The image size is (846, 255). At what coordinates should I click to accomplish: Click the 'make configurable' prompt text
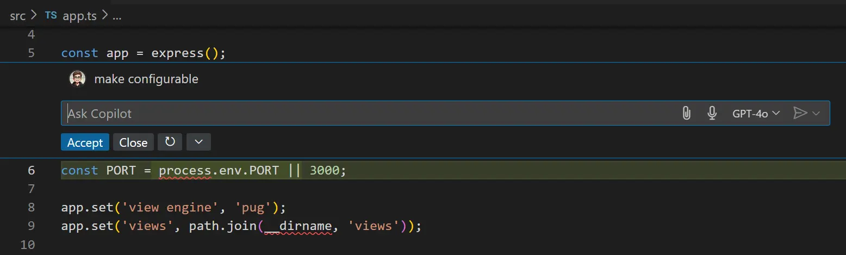pos(146,79)
